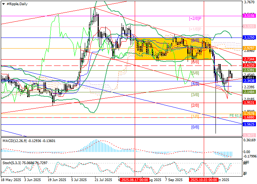The image size is (257, 184).
Task: Click the 2.2395 axis value
Action: pyautogui.click(x=249, y=87)
